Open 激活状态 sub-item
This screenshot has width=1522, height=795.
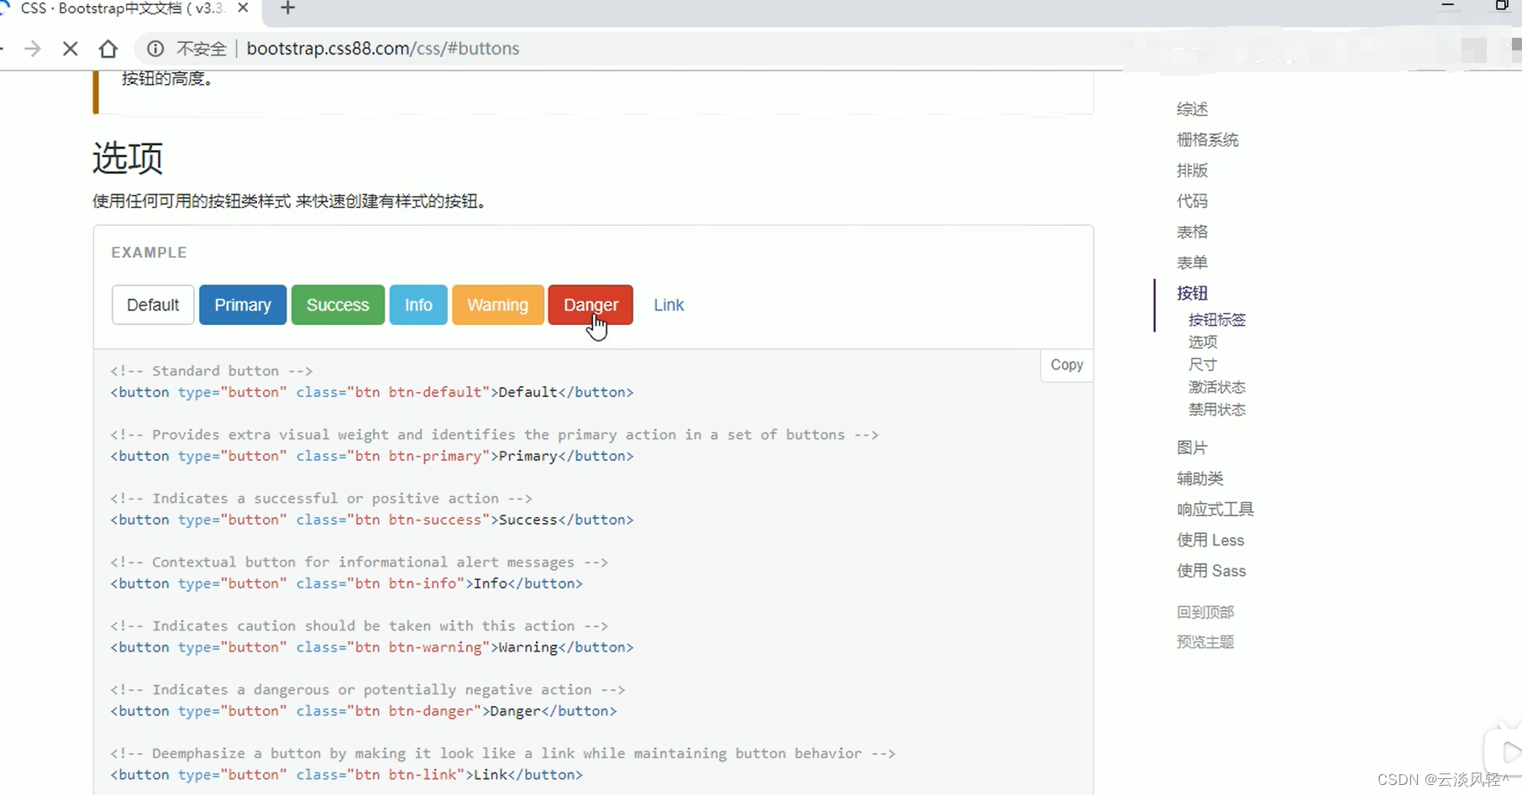1217,387
